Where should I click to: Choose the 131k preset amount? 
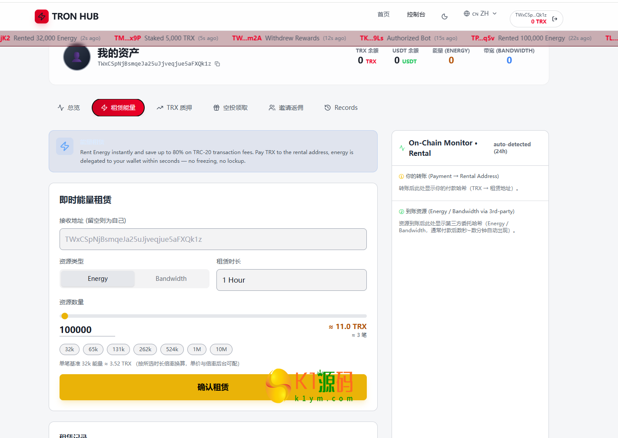[119, 349]
